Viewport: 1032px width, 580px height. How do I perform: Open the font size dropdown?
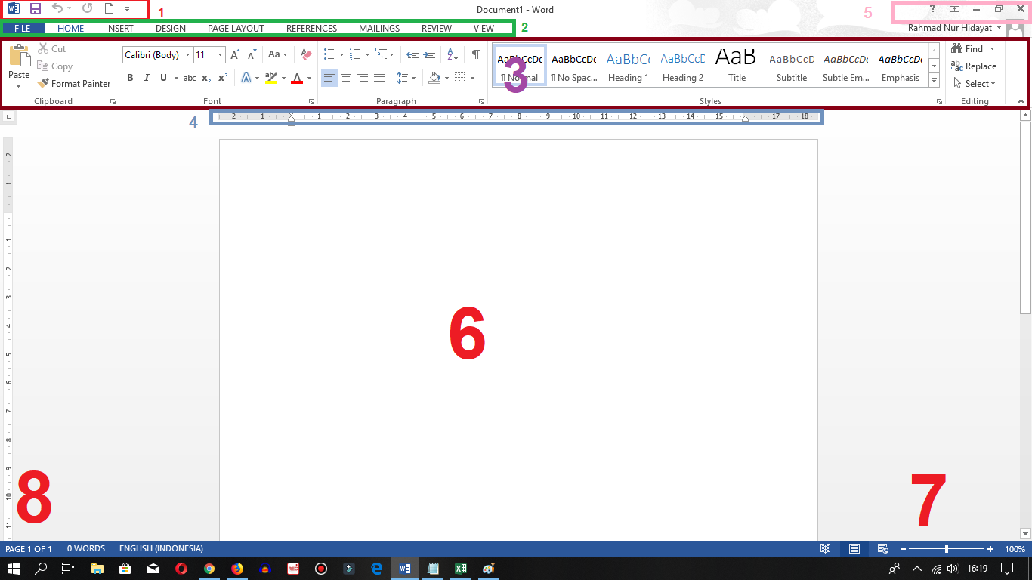pos(221,55)
